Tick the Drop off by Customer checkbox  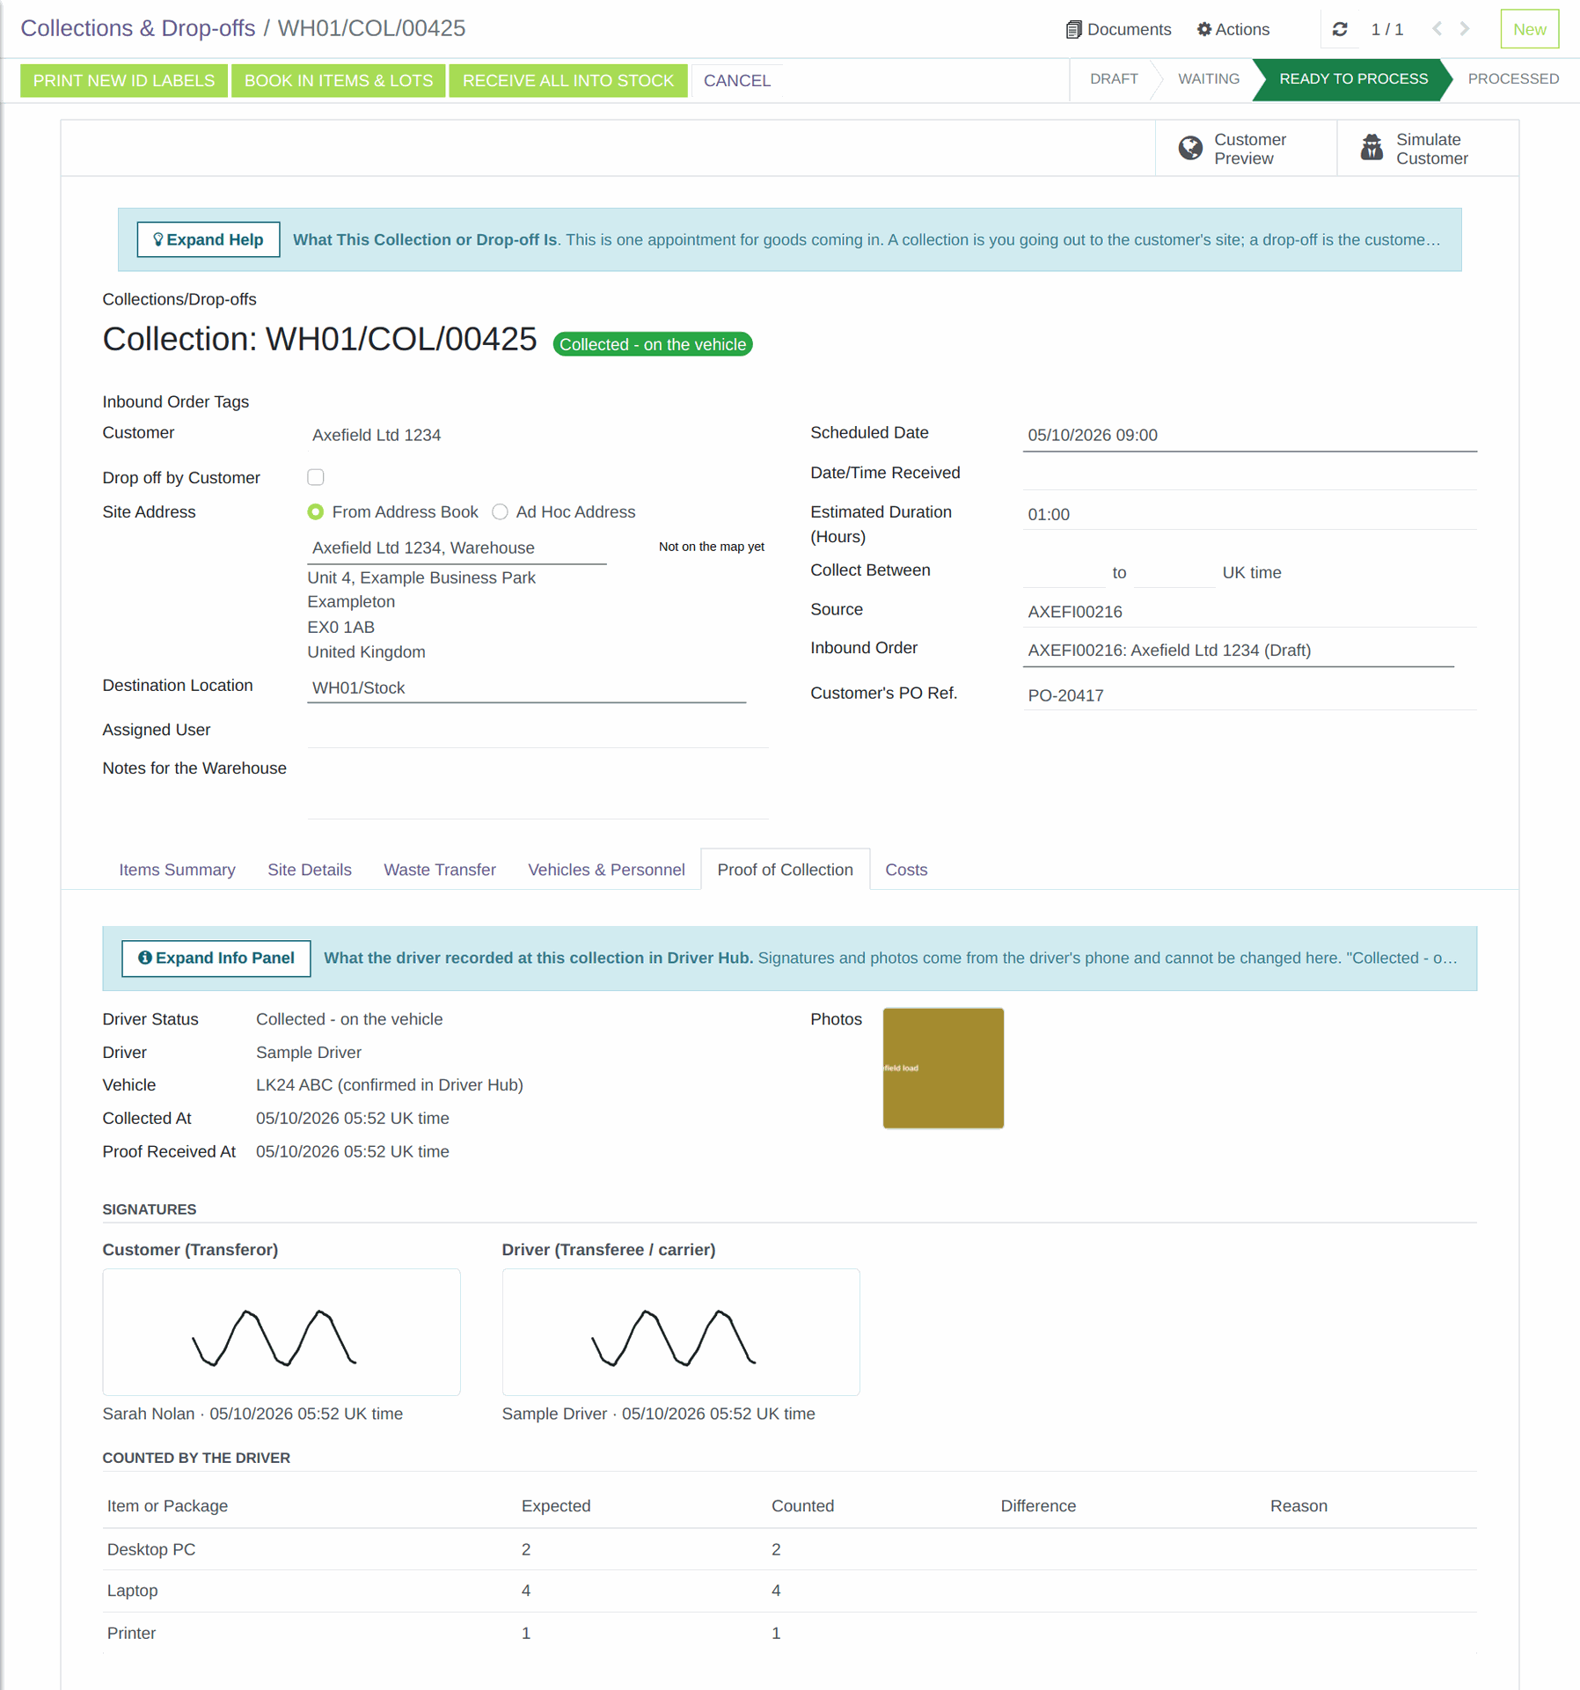tap(316, 477)
